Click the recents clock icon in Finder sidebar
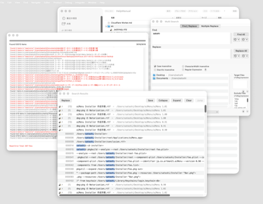Viewport: 263px width, 204px height. [64, 18]
